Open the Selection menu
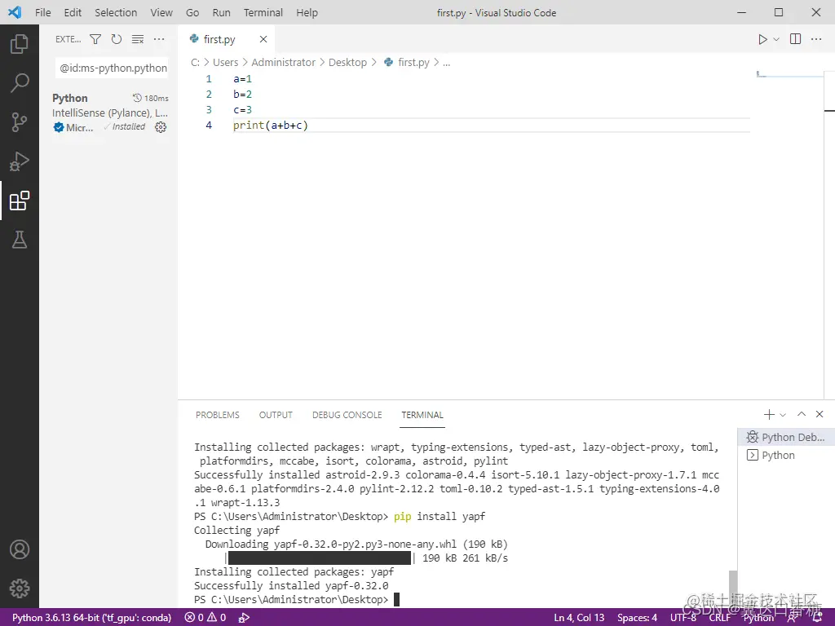The image size is (835, 626). tap(116, 12)
